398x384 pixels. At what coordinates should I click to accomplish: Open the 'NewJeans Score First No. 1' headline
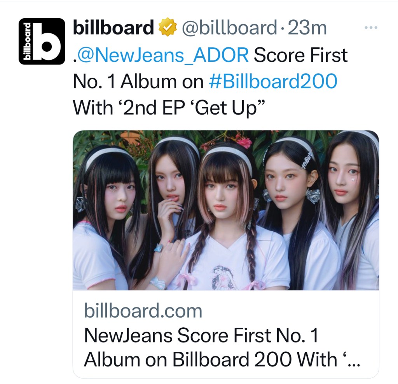[x=201, y=335]
